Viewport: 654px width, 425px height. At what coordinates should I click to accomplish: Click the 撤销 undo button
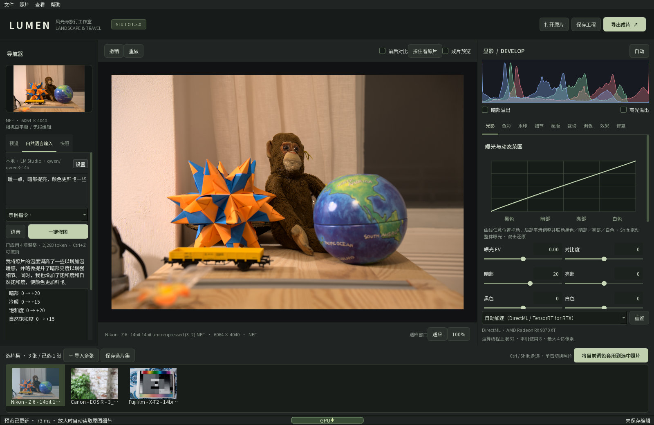pos(114,51)
